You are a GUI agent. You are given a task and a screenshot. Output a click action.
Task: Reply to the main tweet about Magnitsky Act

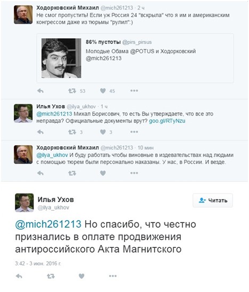pos(19,276)
